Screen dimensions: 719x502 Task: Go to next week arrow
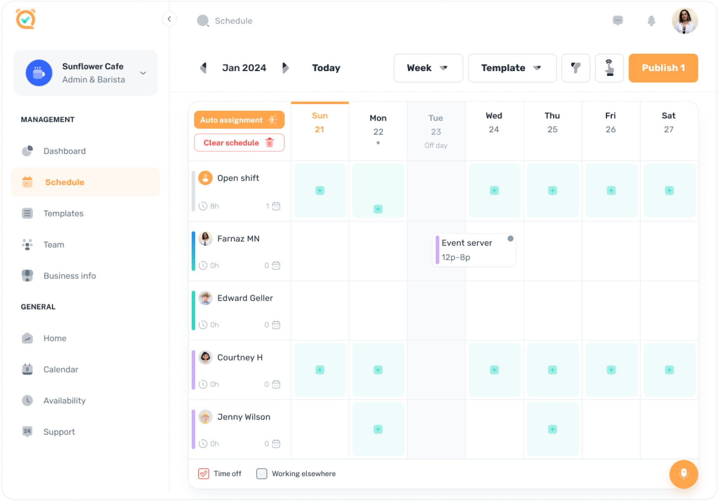(285, 68)
